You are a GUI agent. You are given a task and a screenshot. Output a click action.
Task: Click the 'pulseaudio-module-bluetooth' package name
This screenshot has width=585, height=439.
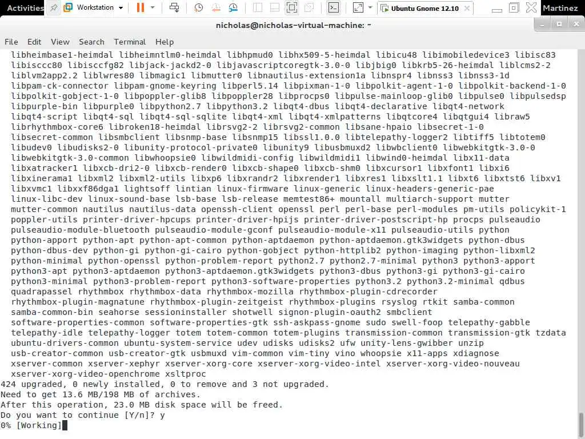[80, 230]
